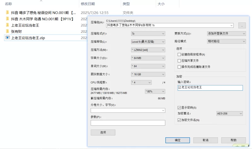The height and width of the screenshot is (149, 252).
Task: Open the 80% memory usage dropdown
Action: pyautogui.click(x=155, y=91)
